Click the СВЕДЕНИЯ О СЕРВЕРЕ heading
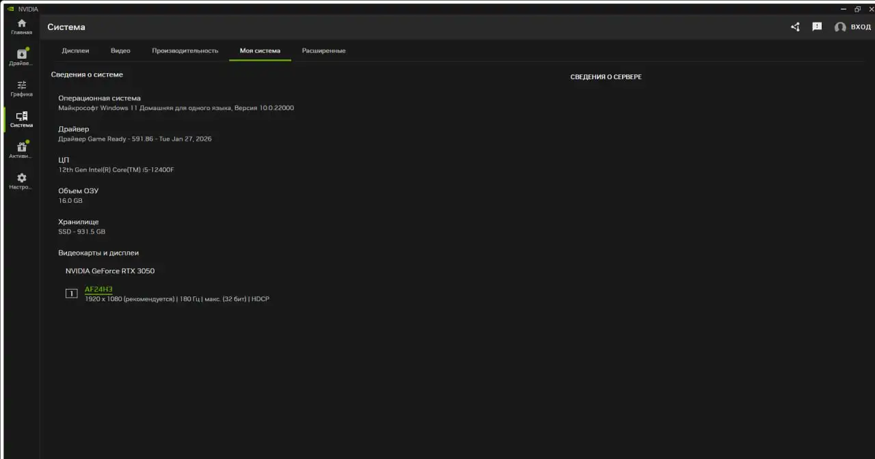 coord(606,77)
